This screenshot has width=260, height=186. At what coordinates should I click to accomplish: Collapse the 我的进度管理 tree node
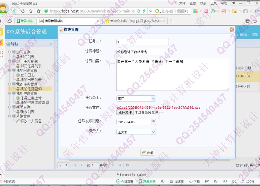point(10,93)
